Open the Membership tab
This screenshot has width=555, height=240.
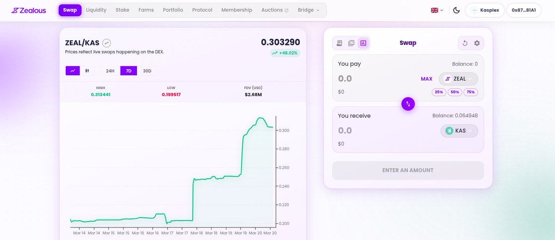237,10
